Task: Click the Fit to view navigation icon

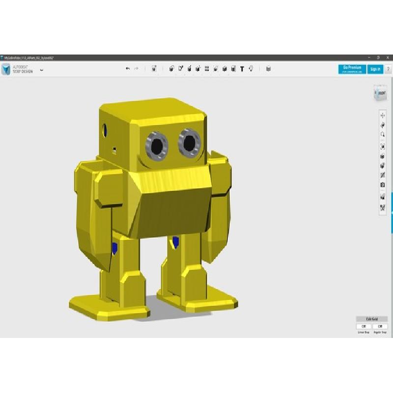Action: tap(383, 146)
